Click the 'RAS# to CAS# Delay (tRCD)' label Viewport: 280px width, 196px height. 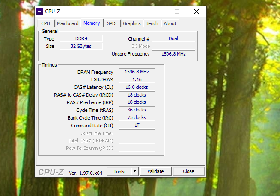(x=83, y=95)
